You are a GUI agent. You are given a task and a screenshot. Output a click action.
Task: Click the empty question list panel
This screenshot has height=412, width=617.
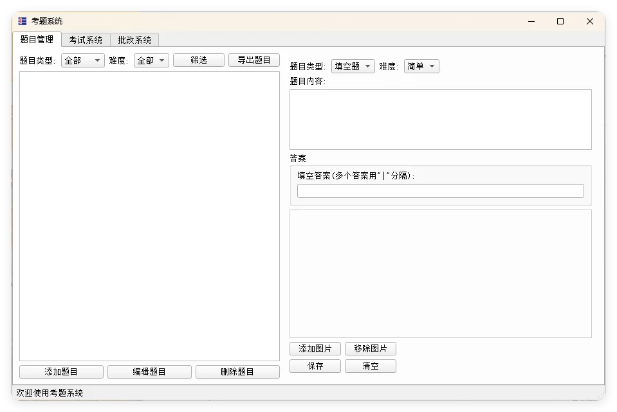(x=149, y=212)
